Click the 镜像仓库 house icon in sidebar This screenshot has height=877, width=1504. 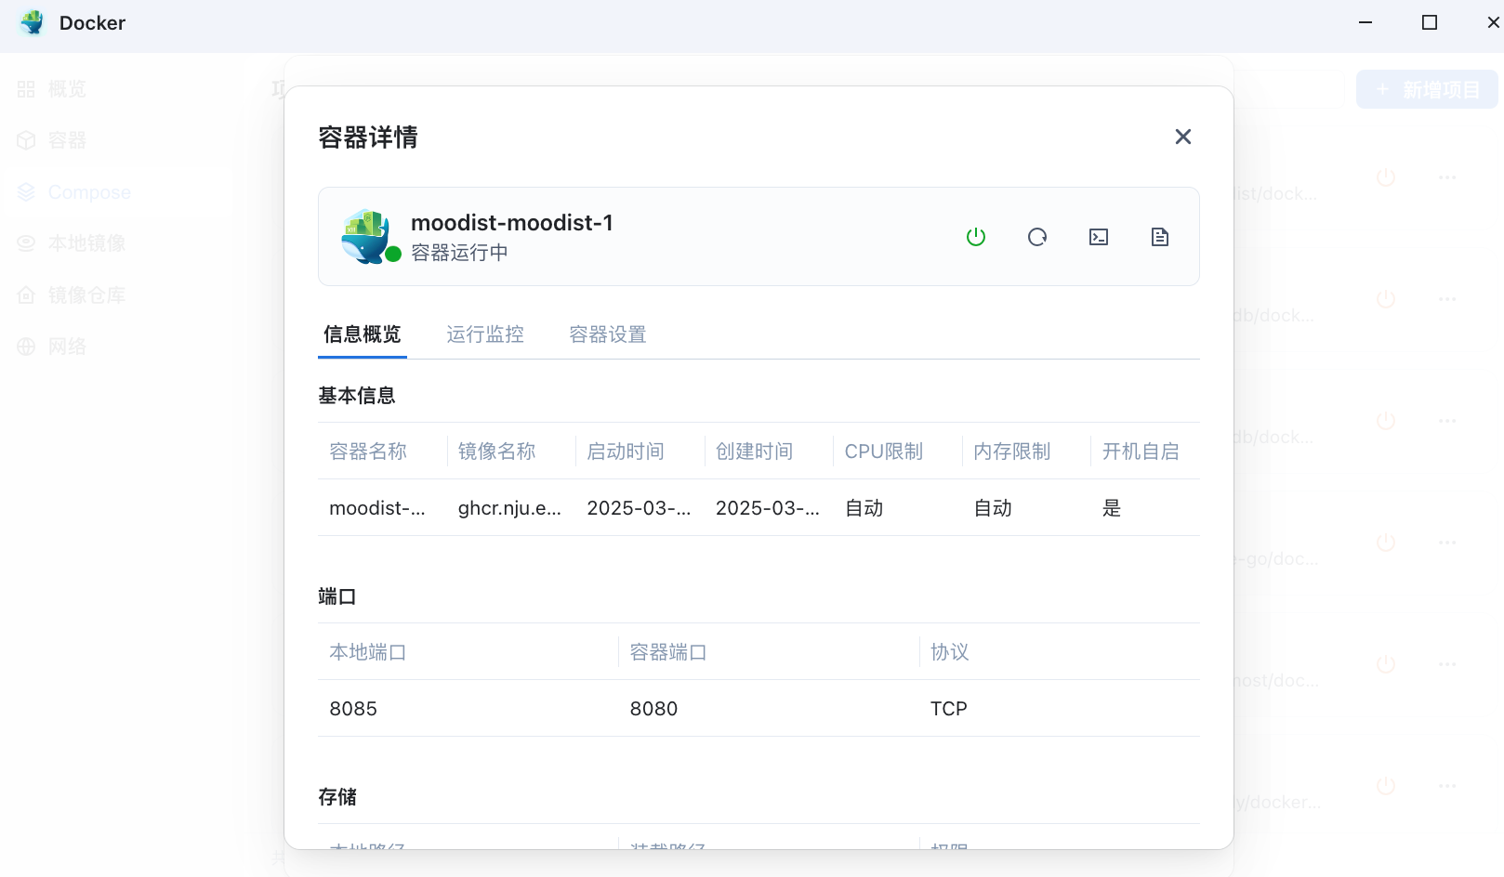point(26,295)
